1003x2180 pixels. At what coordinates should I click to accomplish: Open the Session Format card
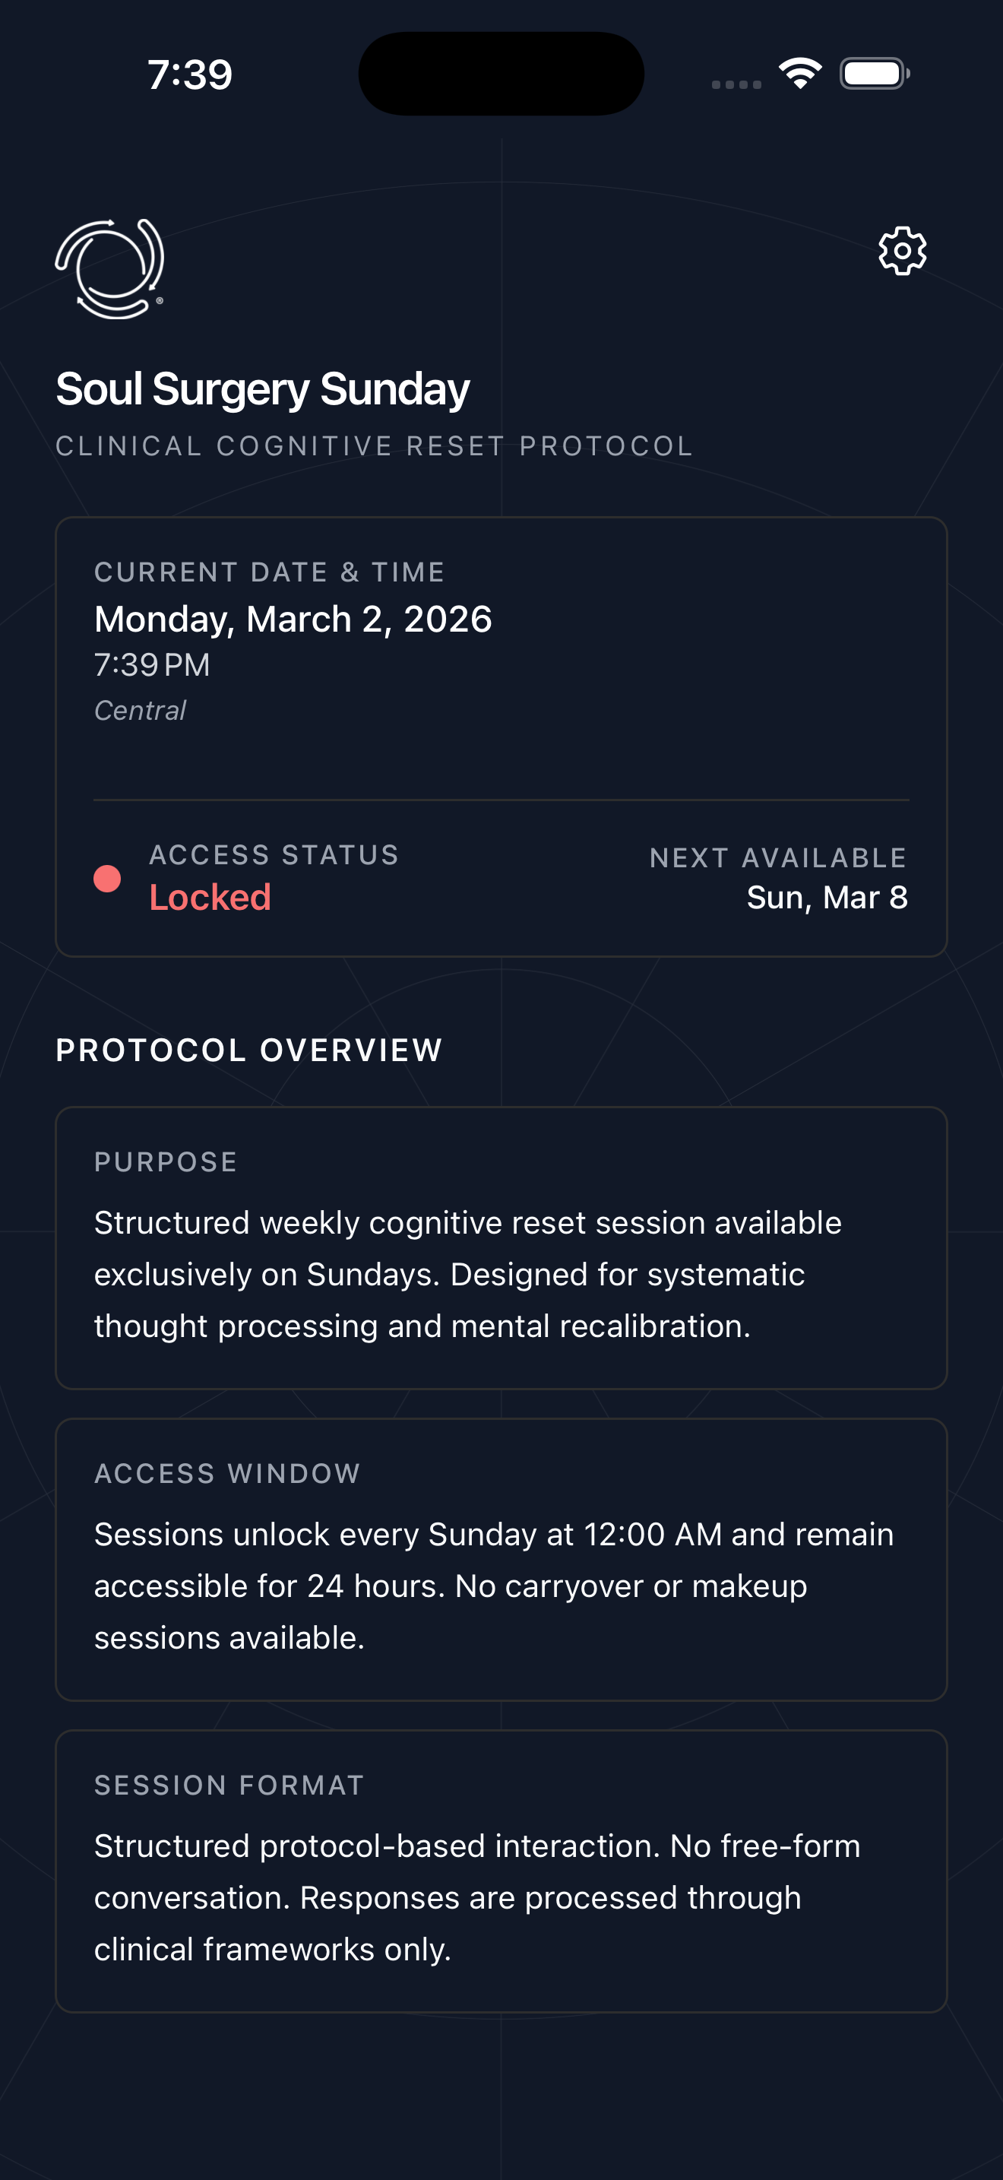point(501,1871)
